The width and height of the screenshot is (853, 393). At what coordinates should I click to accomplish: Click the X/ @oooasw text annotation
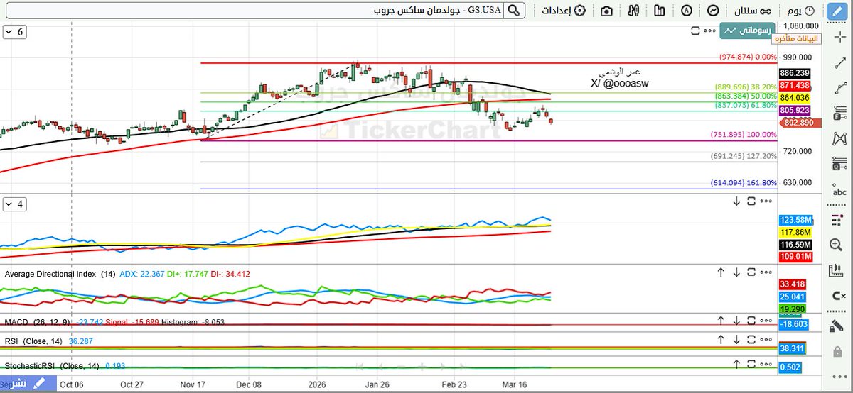tap(620, 84)
